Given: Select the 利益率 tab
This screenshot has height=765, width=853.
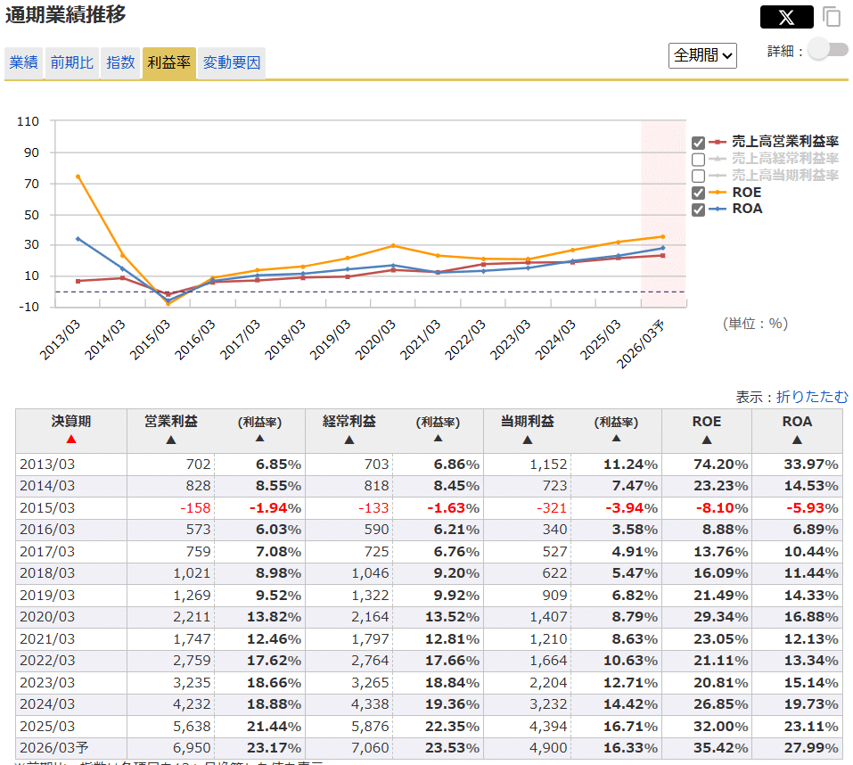Looking at the screenshot, I should pyautogui.click(x=168, y=63).
